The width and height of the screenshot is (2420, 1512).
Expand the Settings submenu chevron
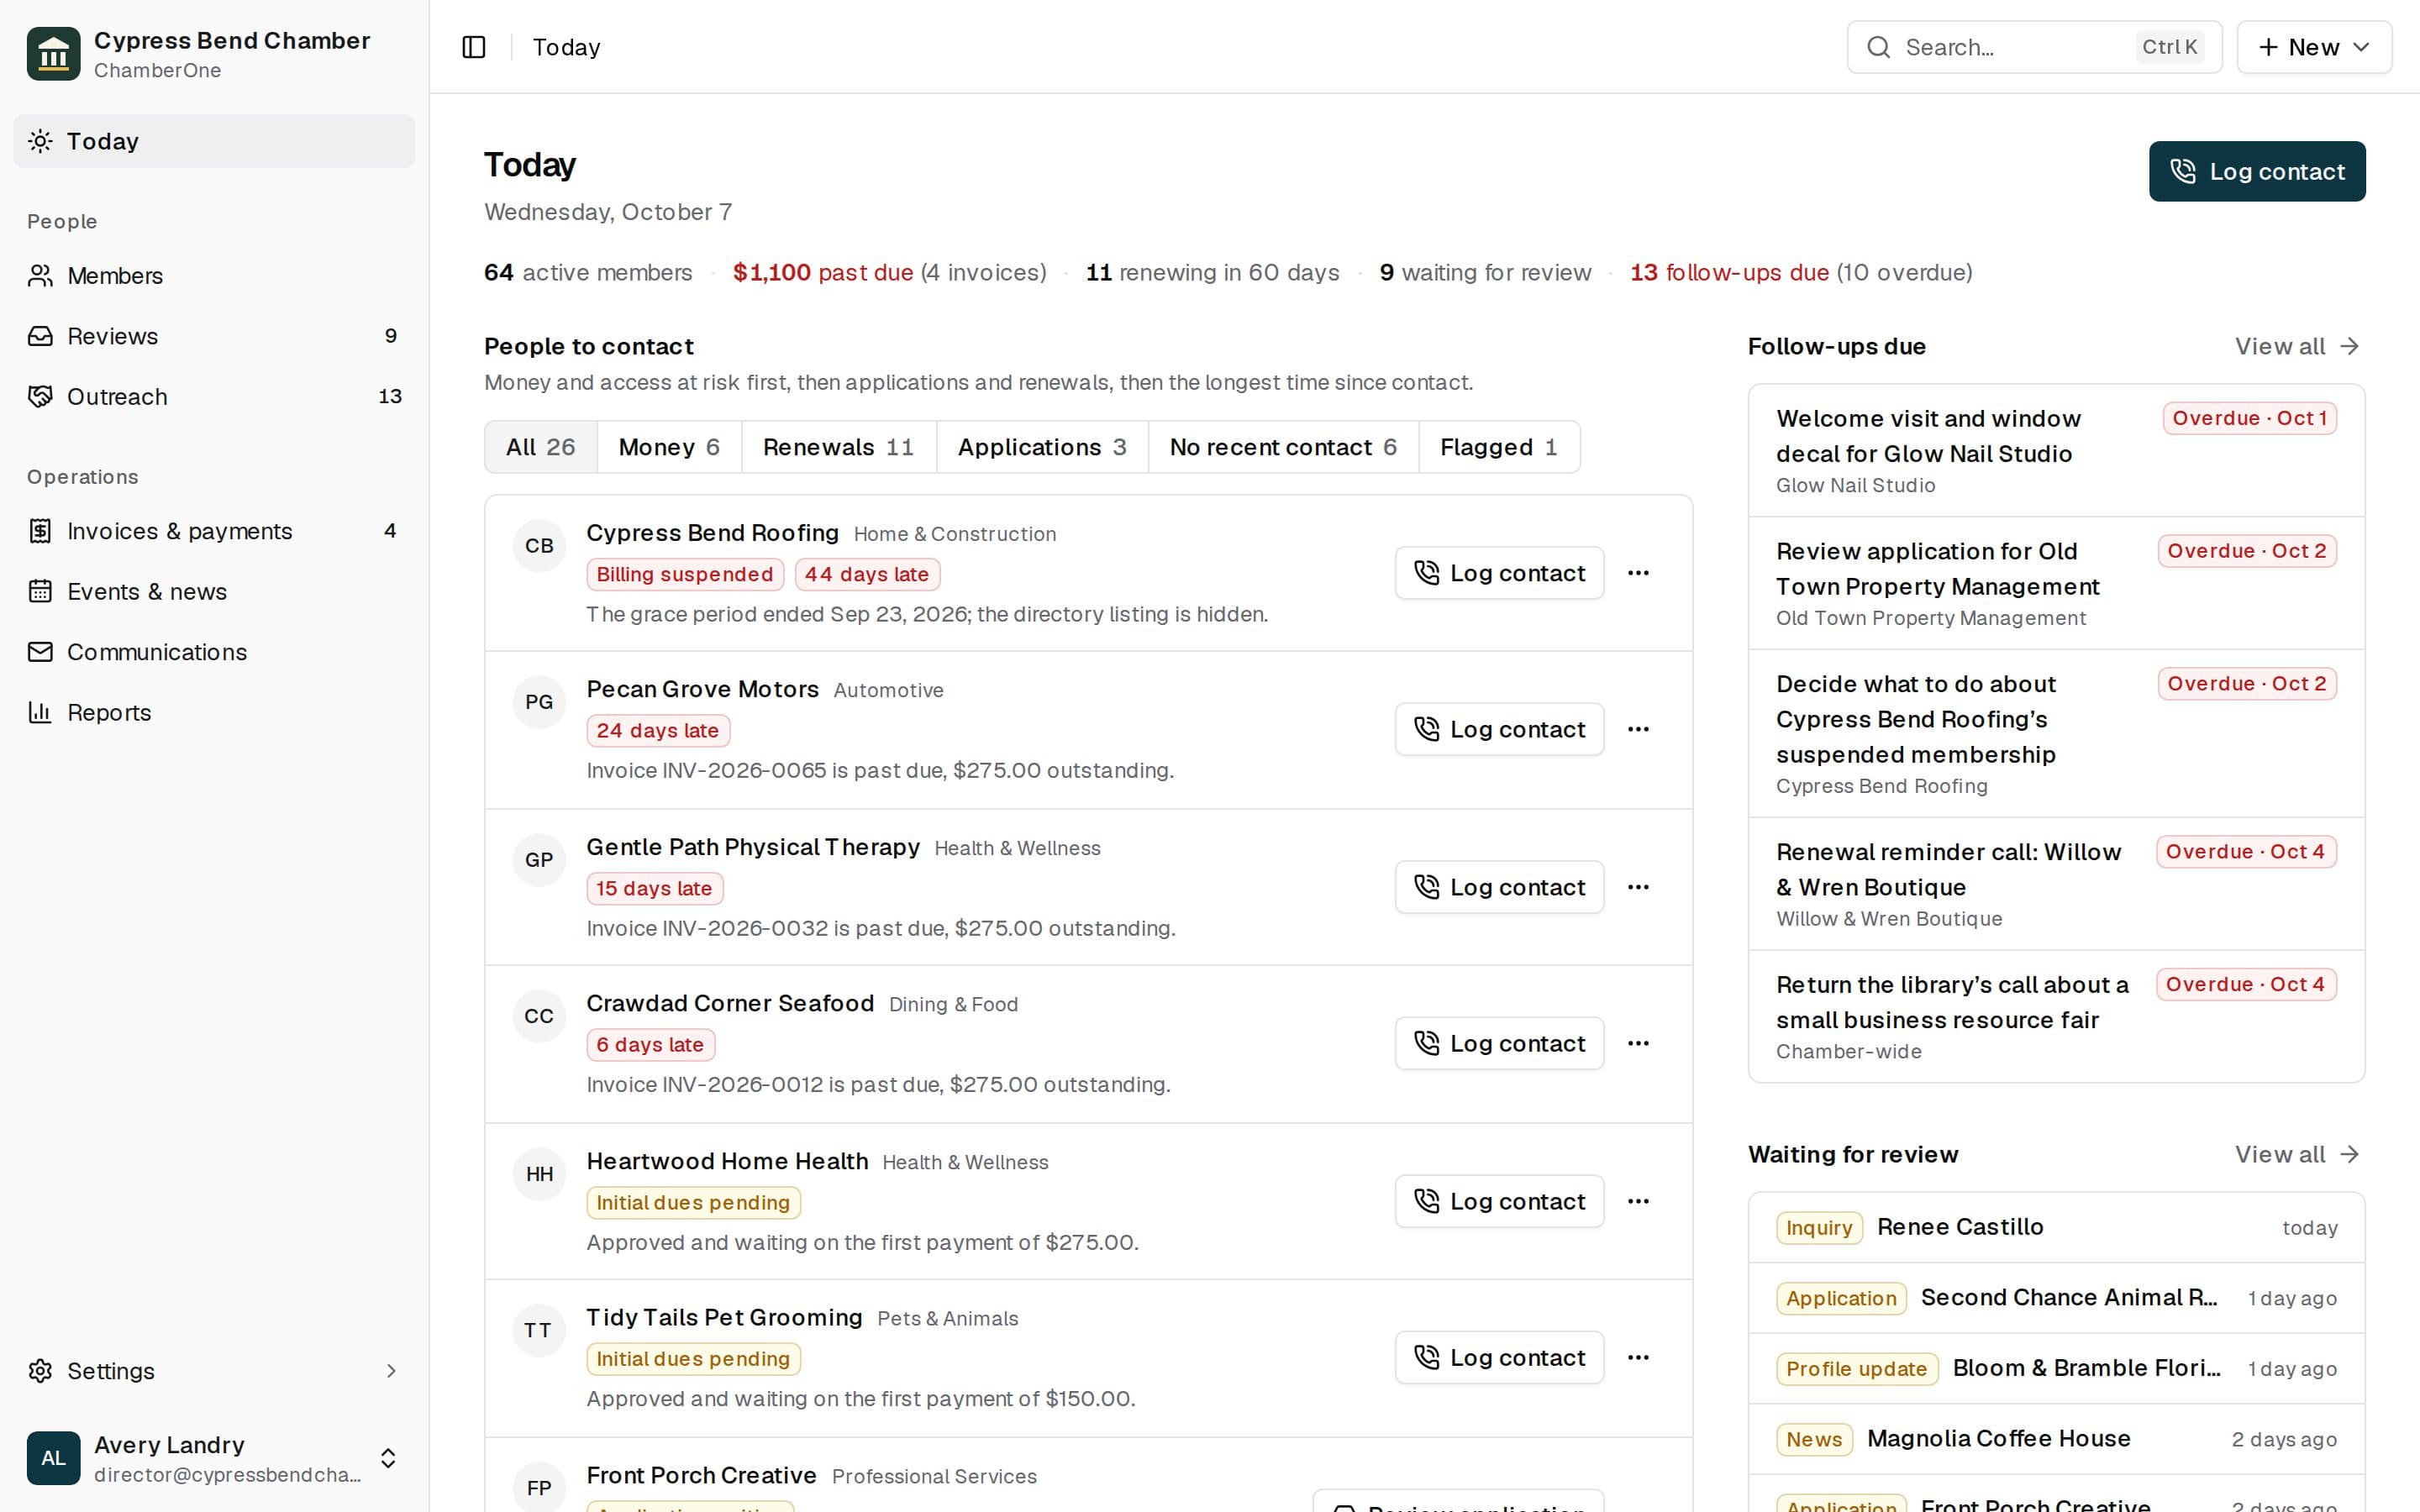[391, 1371]
